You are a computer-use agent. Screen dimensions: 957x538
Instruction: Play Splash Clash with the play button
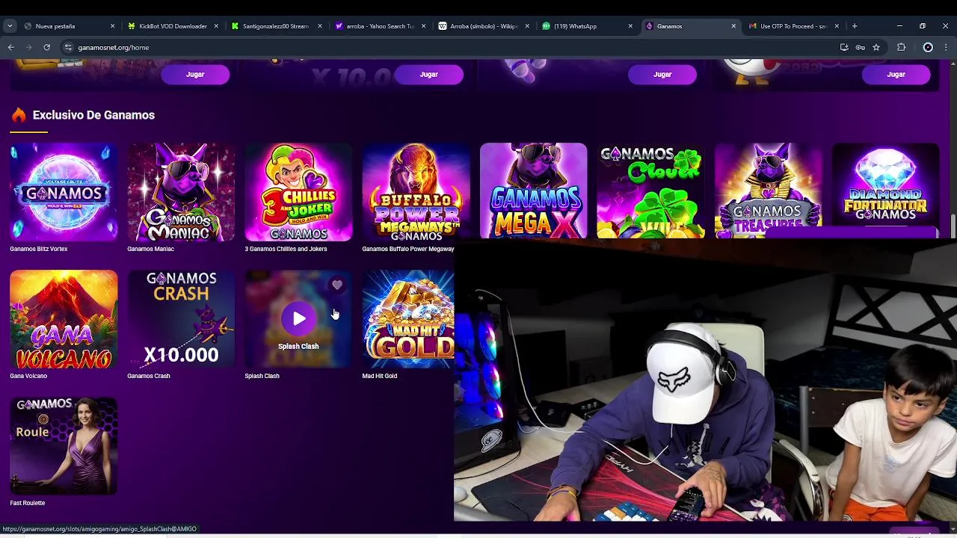[x=298, y=319]
